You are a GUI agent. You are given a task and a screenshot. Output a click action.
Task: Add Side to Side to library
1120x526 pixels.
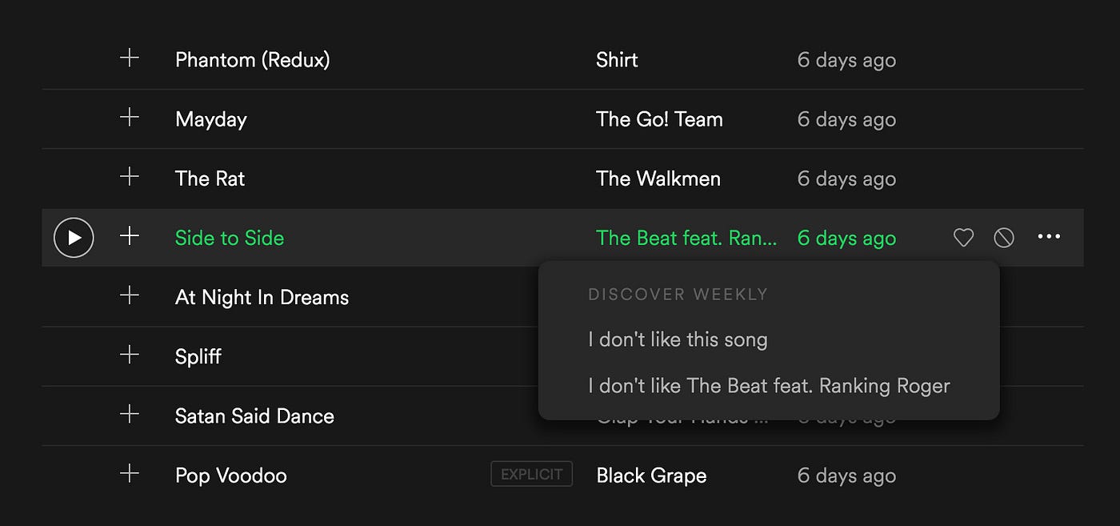click(x=130, y=235)
